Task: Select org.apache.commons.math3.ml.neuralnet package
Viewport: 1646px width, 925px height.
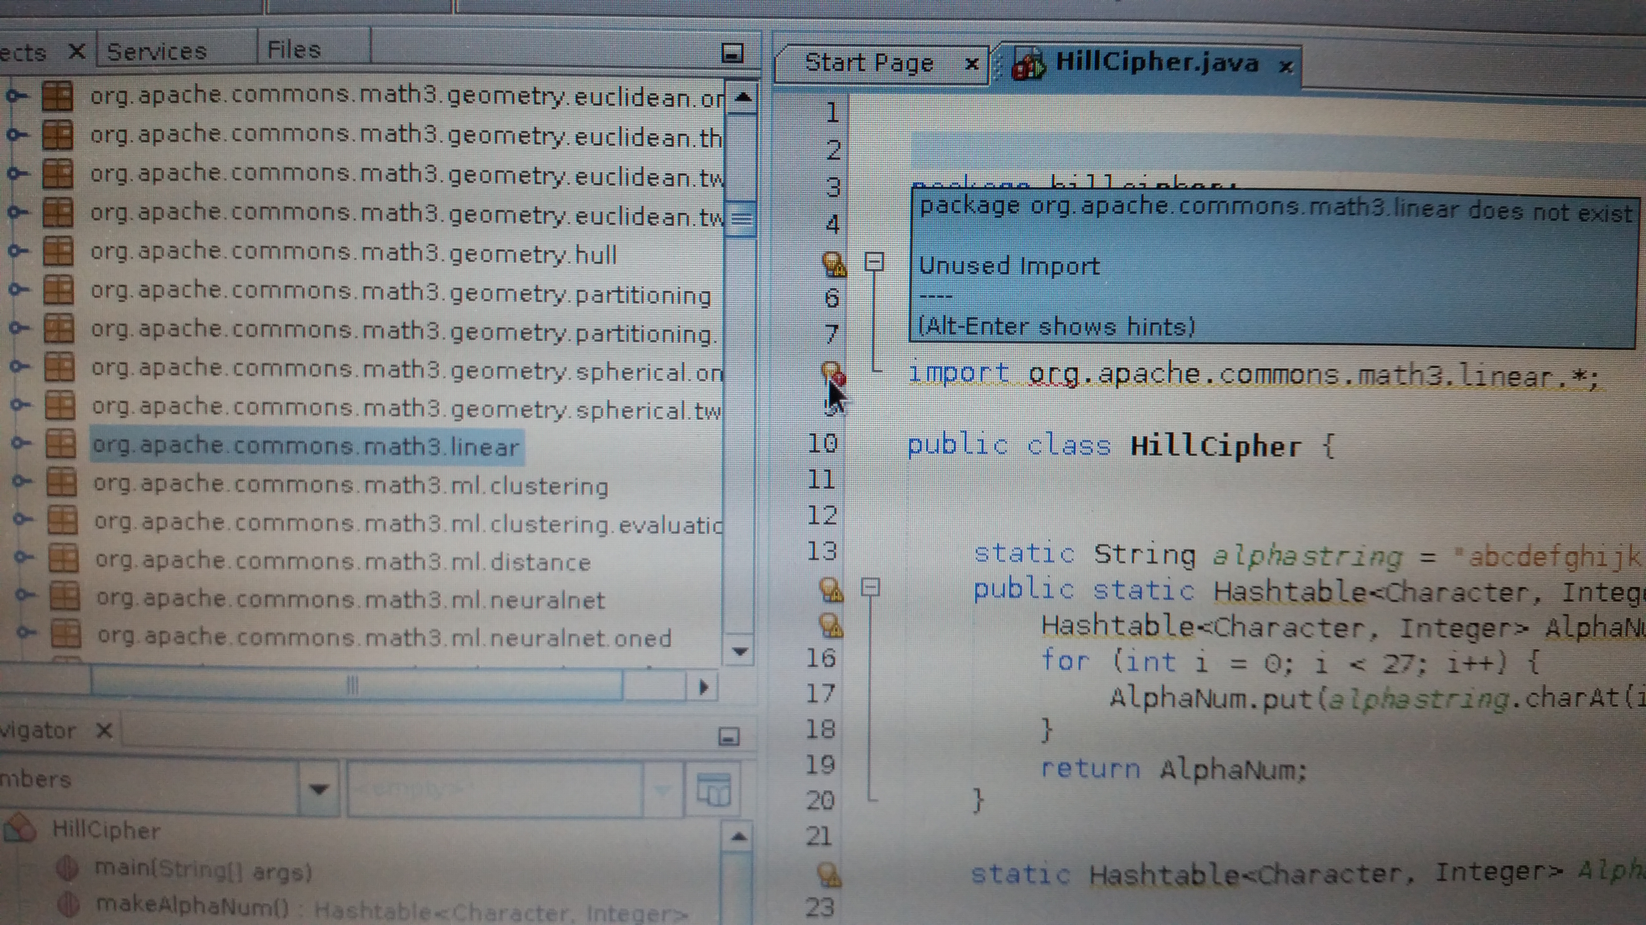Action: 350,599
